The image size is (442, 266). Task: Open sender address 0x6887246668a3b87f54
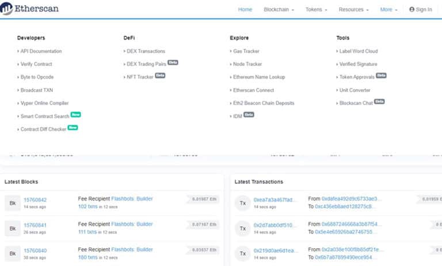click(351, 224)
